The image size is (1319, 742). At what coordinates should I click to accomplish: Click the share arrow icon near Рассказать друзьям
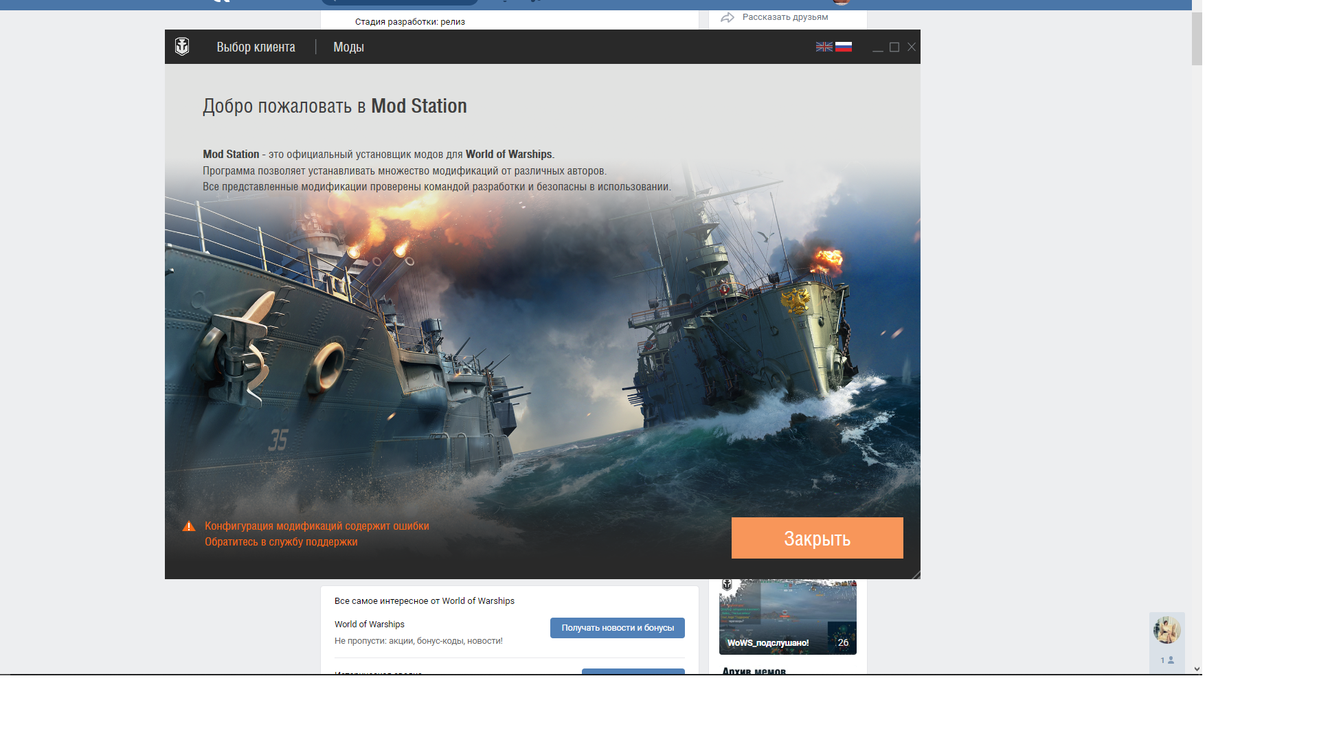pyautogui.click(x=728, y=17)
